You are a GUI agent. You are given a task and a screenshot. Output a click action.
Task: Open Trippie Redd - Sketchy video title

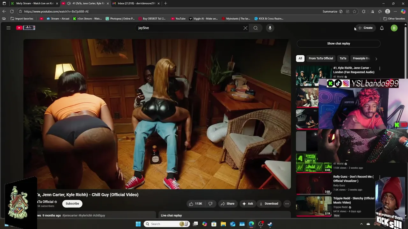coord(354,200)
